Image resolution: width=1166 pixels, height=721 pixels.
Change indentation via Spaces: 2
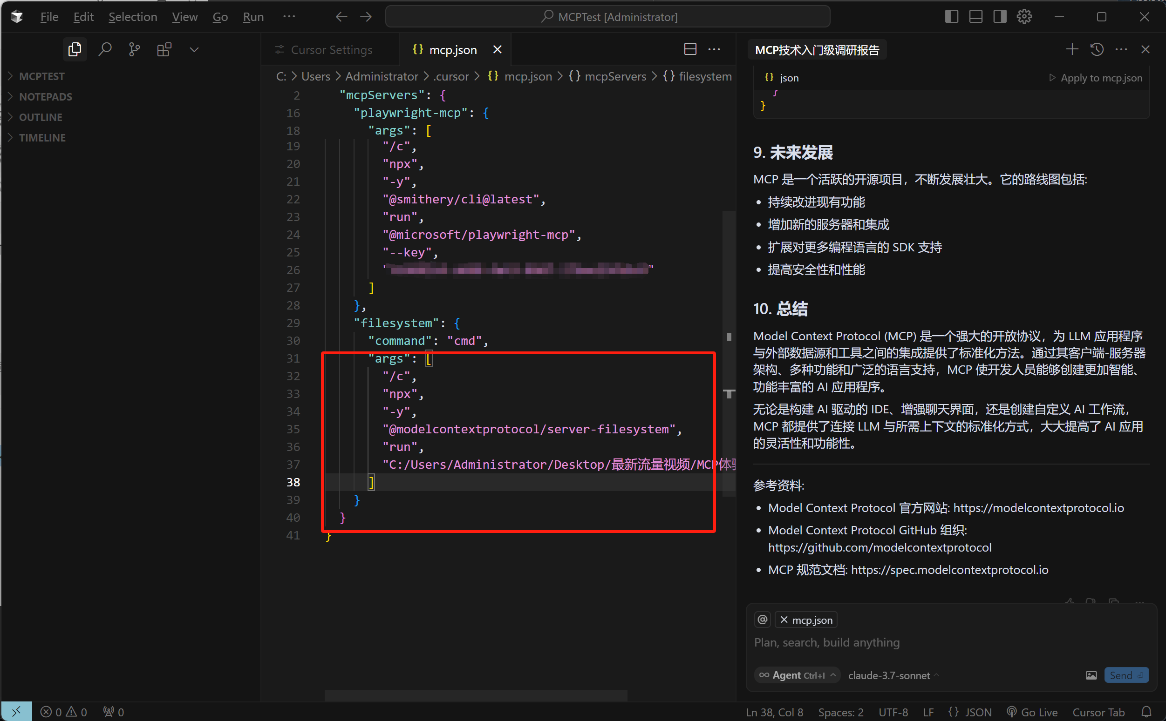click(841, 713)
